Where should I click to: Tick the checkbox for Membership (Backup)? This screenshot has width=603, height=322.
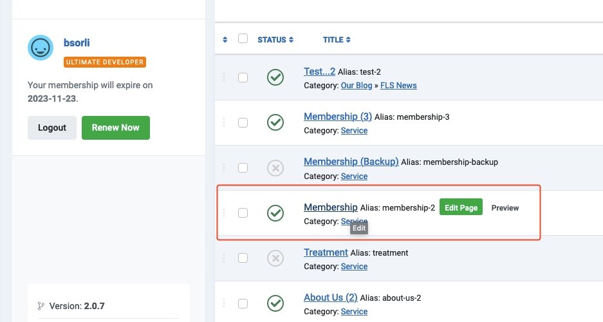pyautogui.click(x=243, y=167)
